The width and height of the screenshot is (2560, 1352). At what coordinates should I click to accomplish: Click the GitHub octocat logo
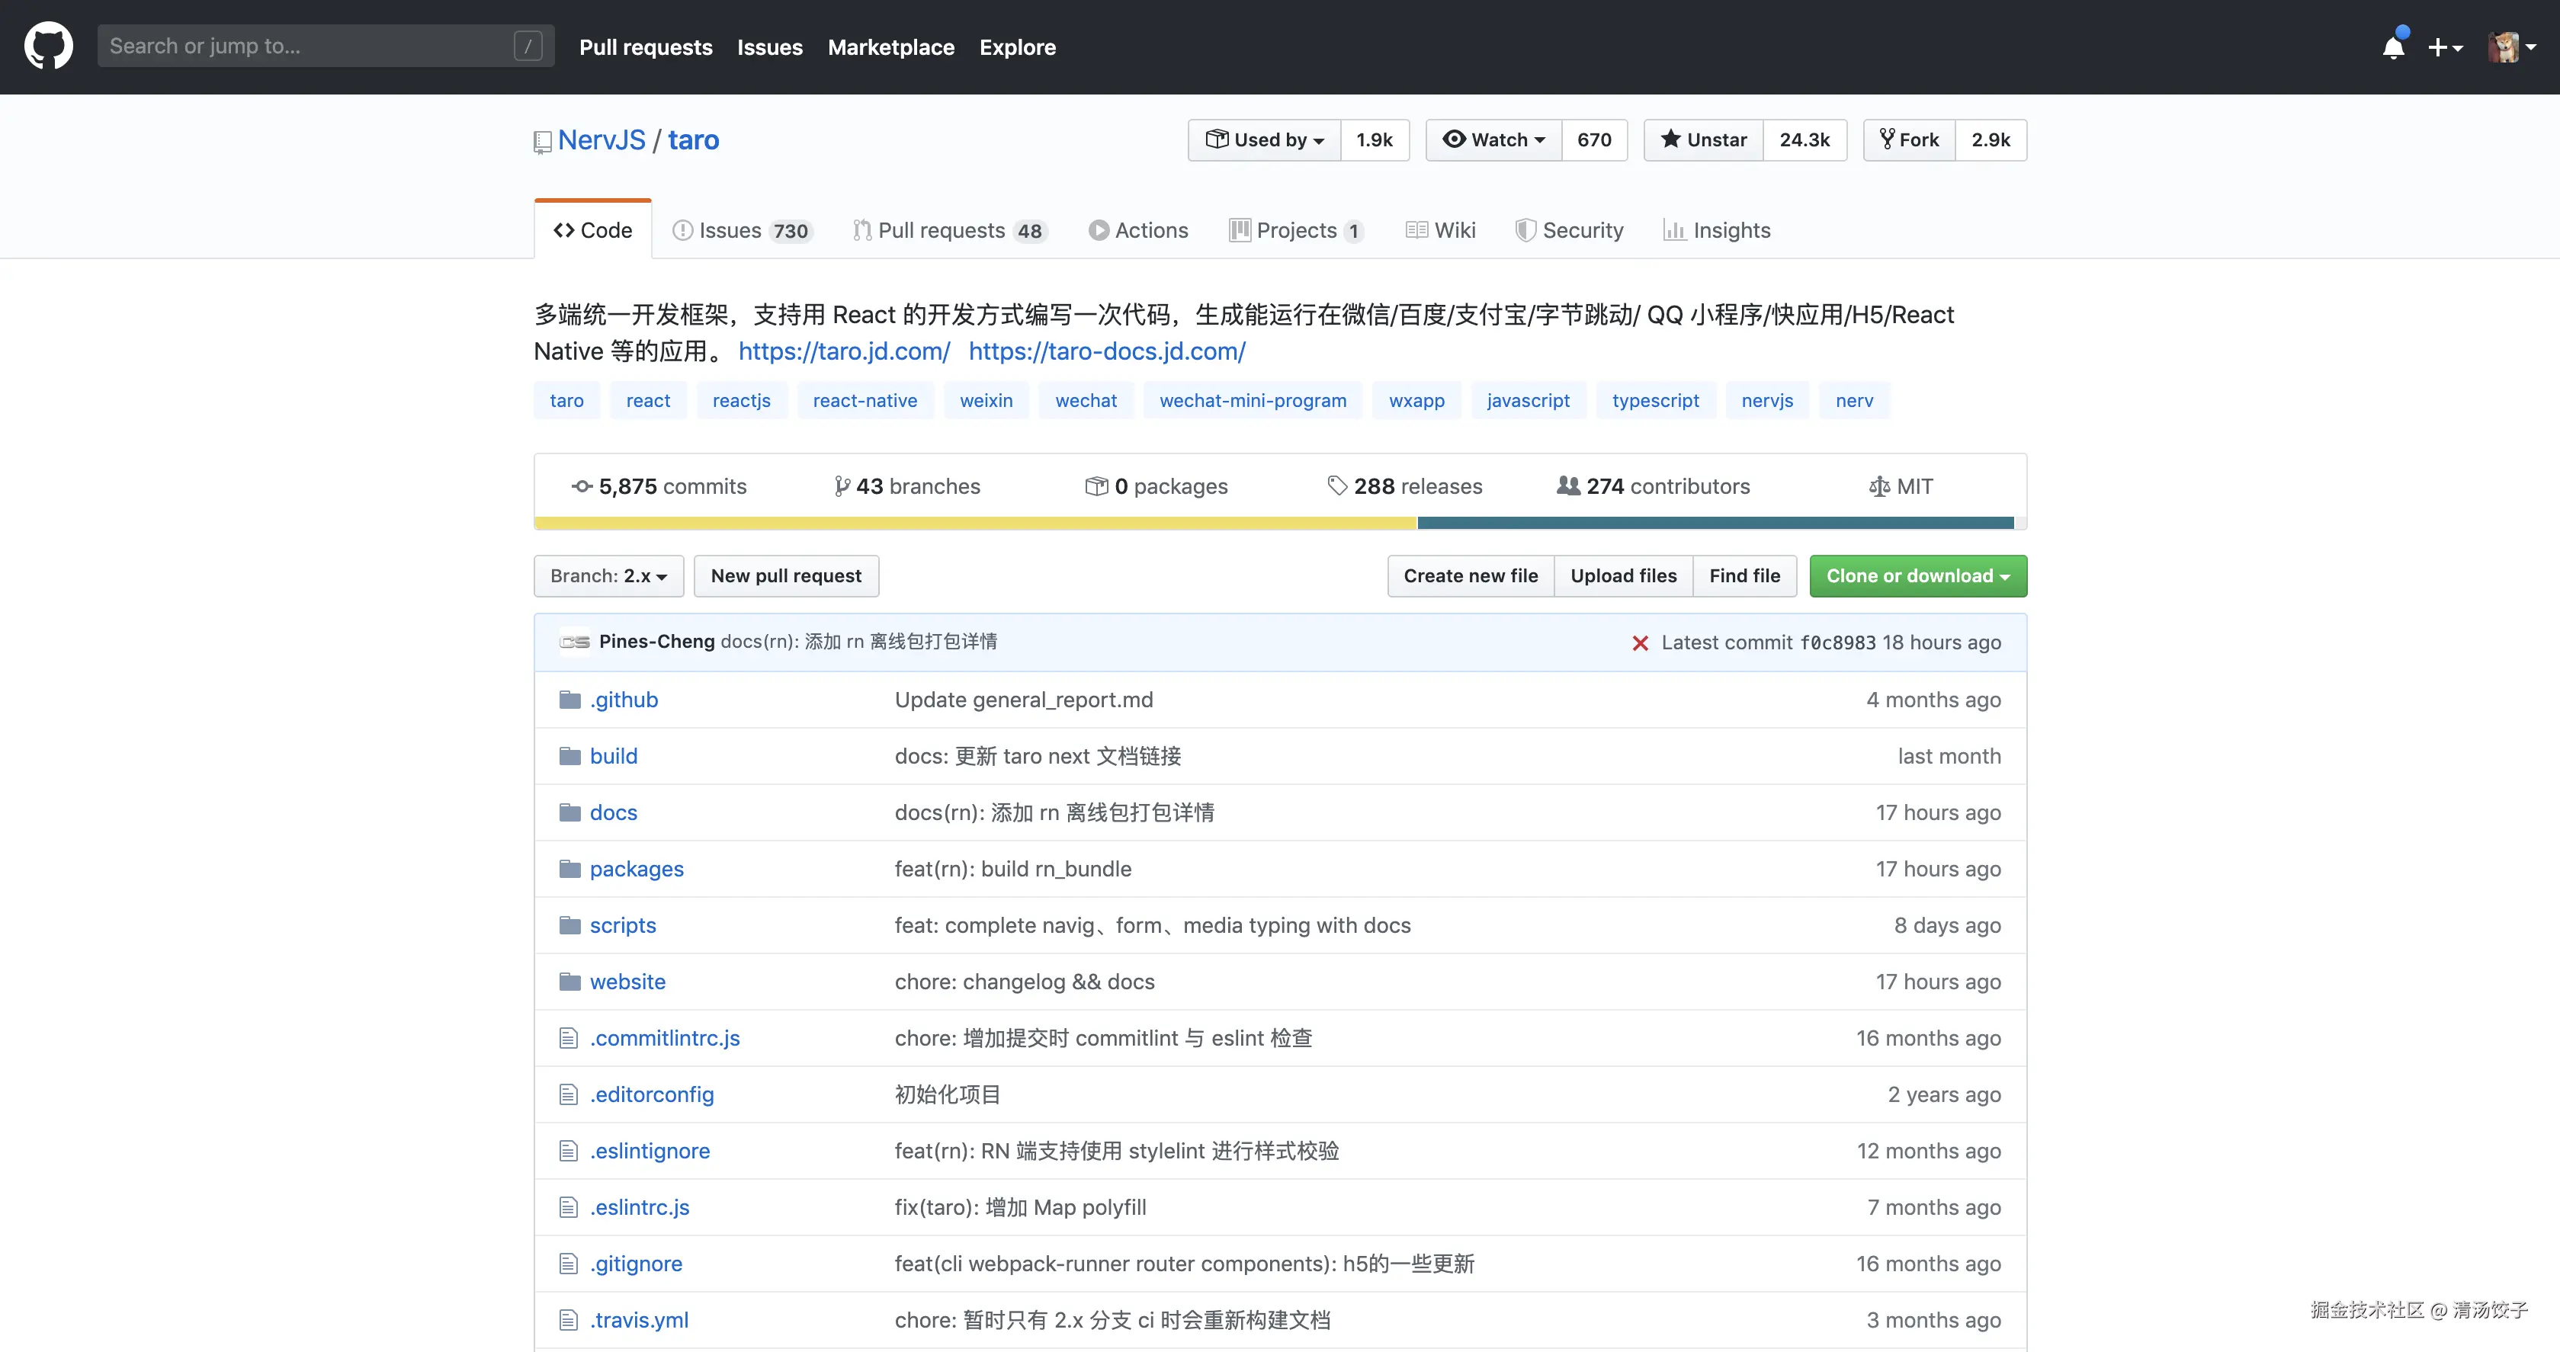click(x=48, y=46)
